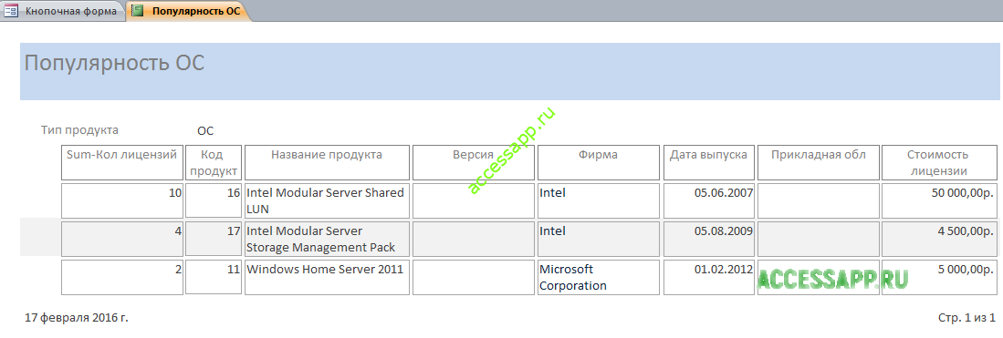Select the Популярность ОС tab
Screen dimensions: 1003x338
pyautogui.click(x=188, y=11)
